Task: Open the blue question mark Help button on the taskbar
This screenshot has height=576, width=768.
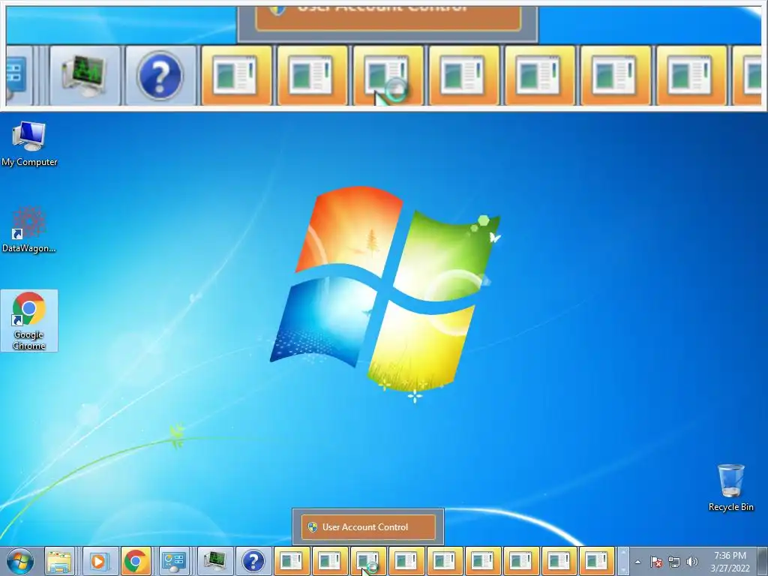Action: pyautogui.click(x=253, y=561)
